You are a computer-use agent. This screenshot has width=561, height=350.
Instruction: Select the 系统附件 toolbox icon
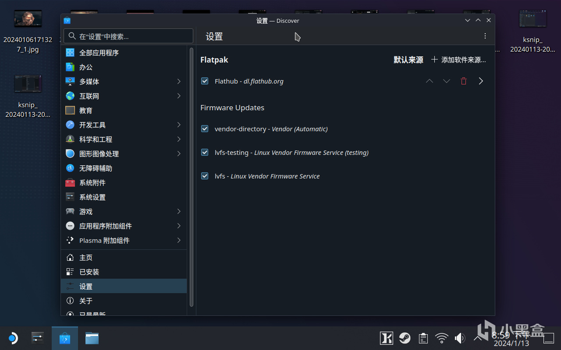pyautogui.click(x=70, y=182)
